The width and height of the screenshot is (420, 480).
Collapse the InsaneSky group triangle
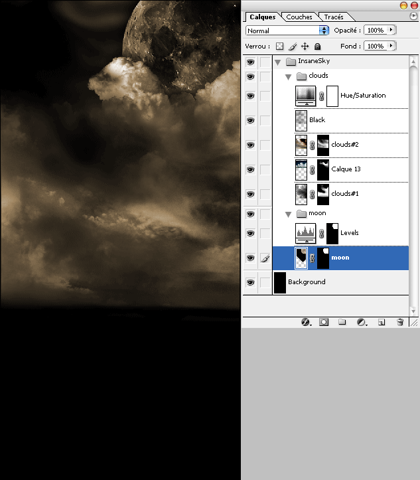pyautogui.click(x=278, y=62)
